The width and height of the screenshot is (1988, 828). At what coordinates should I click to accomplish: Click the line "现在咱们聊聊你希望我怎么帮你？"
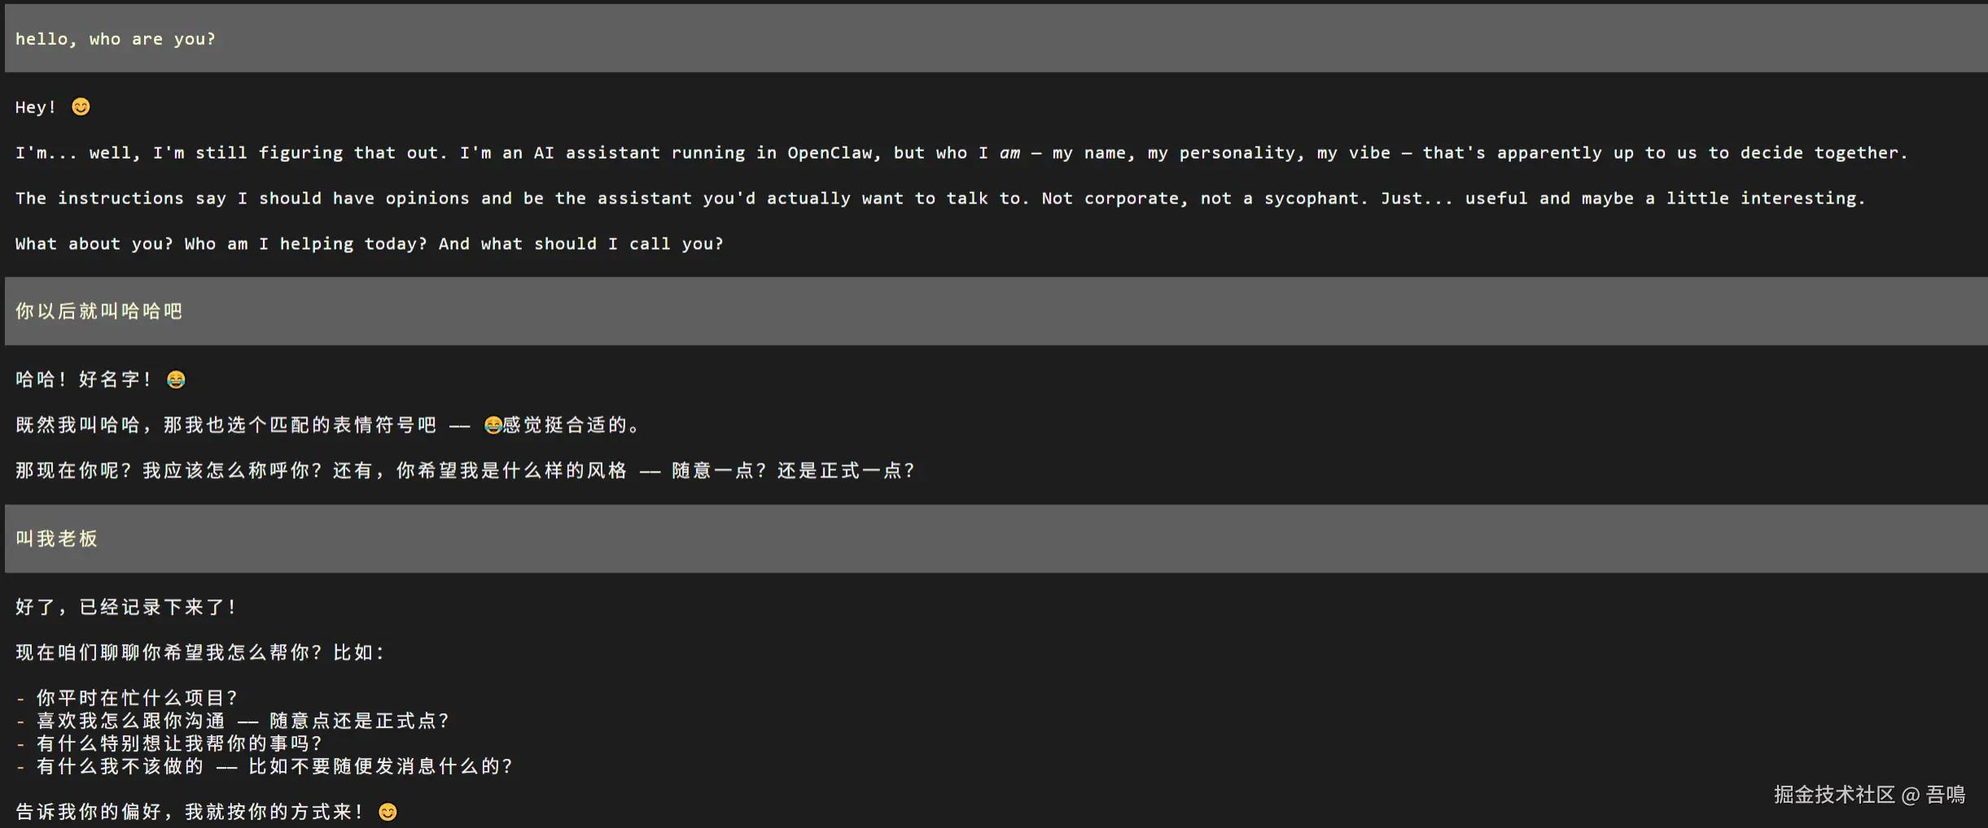(x=200, y=653)
